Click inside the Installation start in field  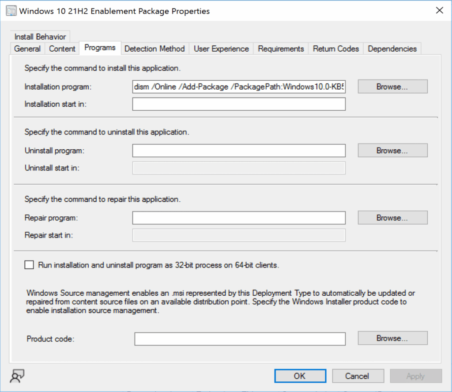[x=239, y=104]
